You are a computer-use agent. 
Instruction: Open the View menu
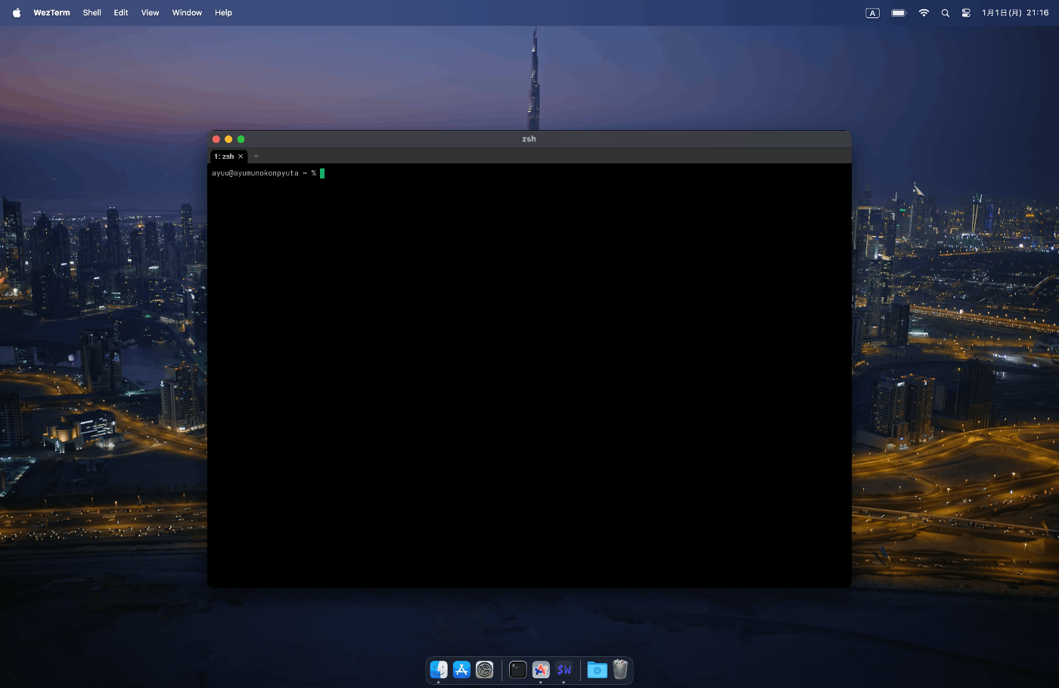150,12
